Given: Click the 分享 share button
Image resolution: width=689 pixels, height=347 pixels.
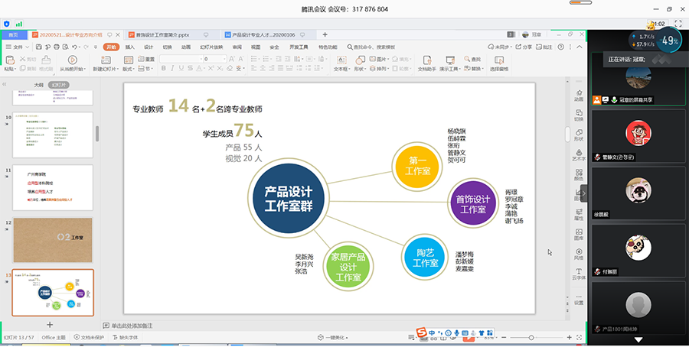Looking at the screenshot, I should 524,47.
